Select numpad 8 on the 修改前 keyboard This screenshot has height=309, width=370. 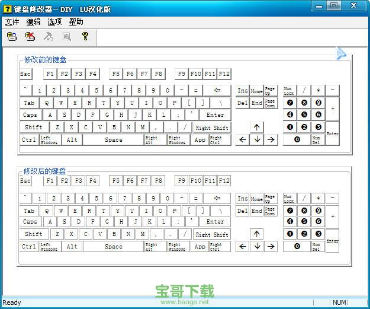point(304,103)
